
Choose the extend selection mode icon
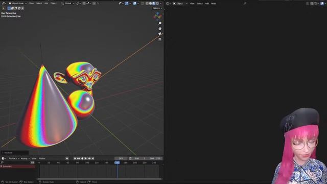coord(12,8)
